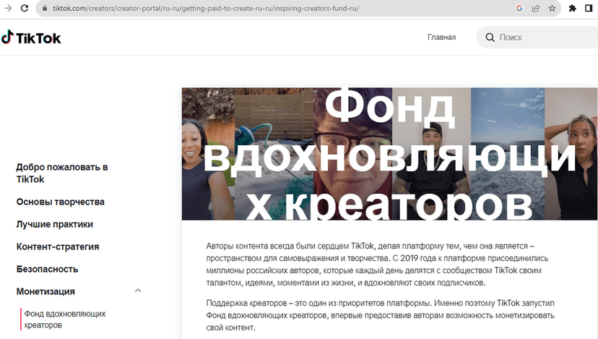Screen dimensions: 598x339
Task: Select Монетизация in the sidebar
Action: pos(45,292)
